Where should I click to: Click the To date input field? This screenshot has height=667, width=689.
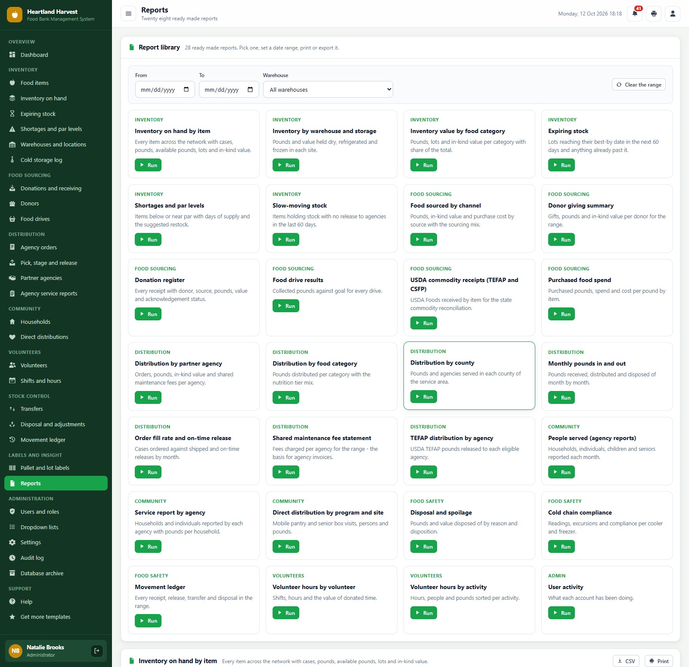(x=229, y=90)
